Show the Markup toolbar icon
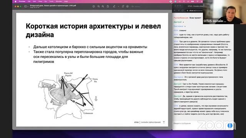246x138 pixels. click(127, 7)
